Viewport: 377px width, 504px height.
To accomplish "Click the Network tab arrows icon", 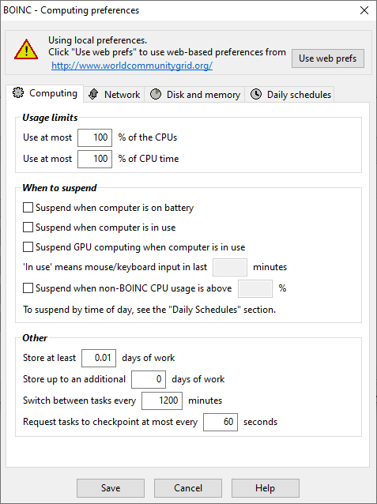I will point(93,94).
